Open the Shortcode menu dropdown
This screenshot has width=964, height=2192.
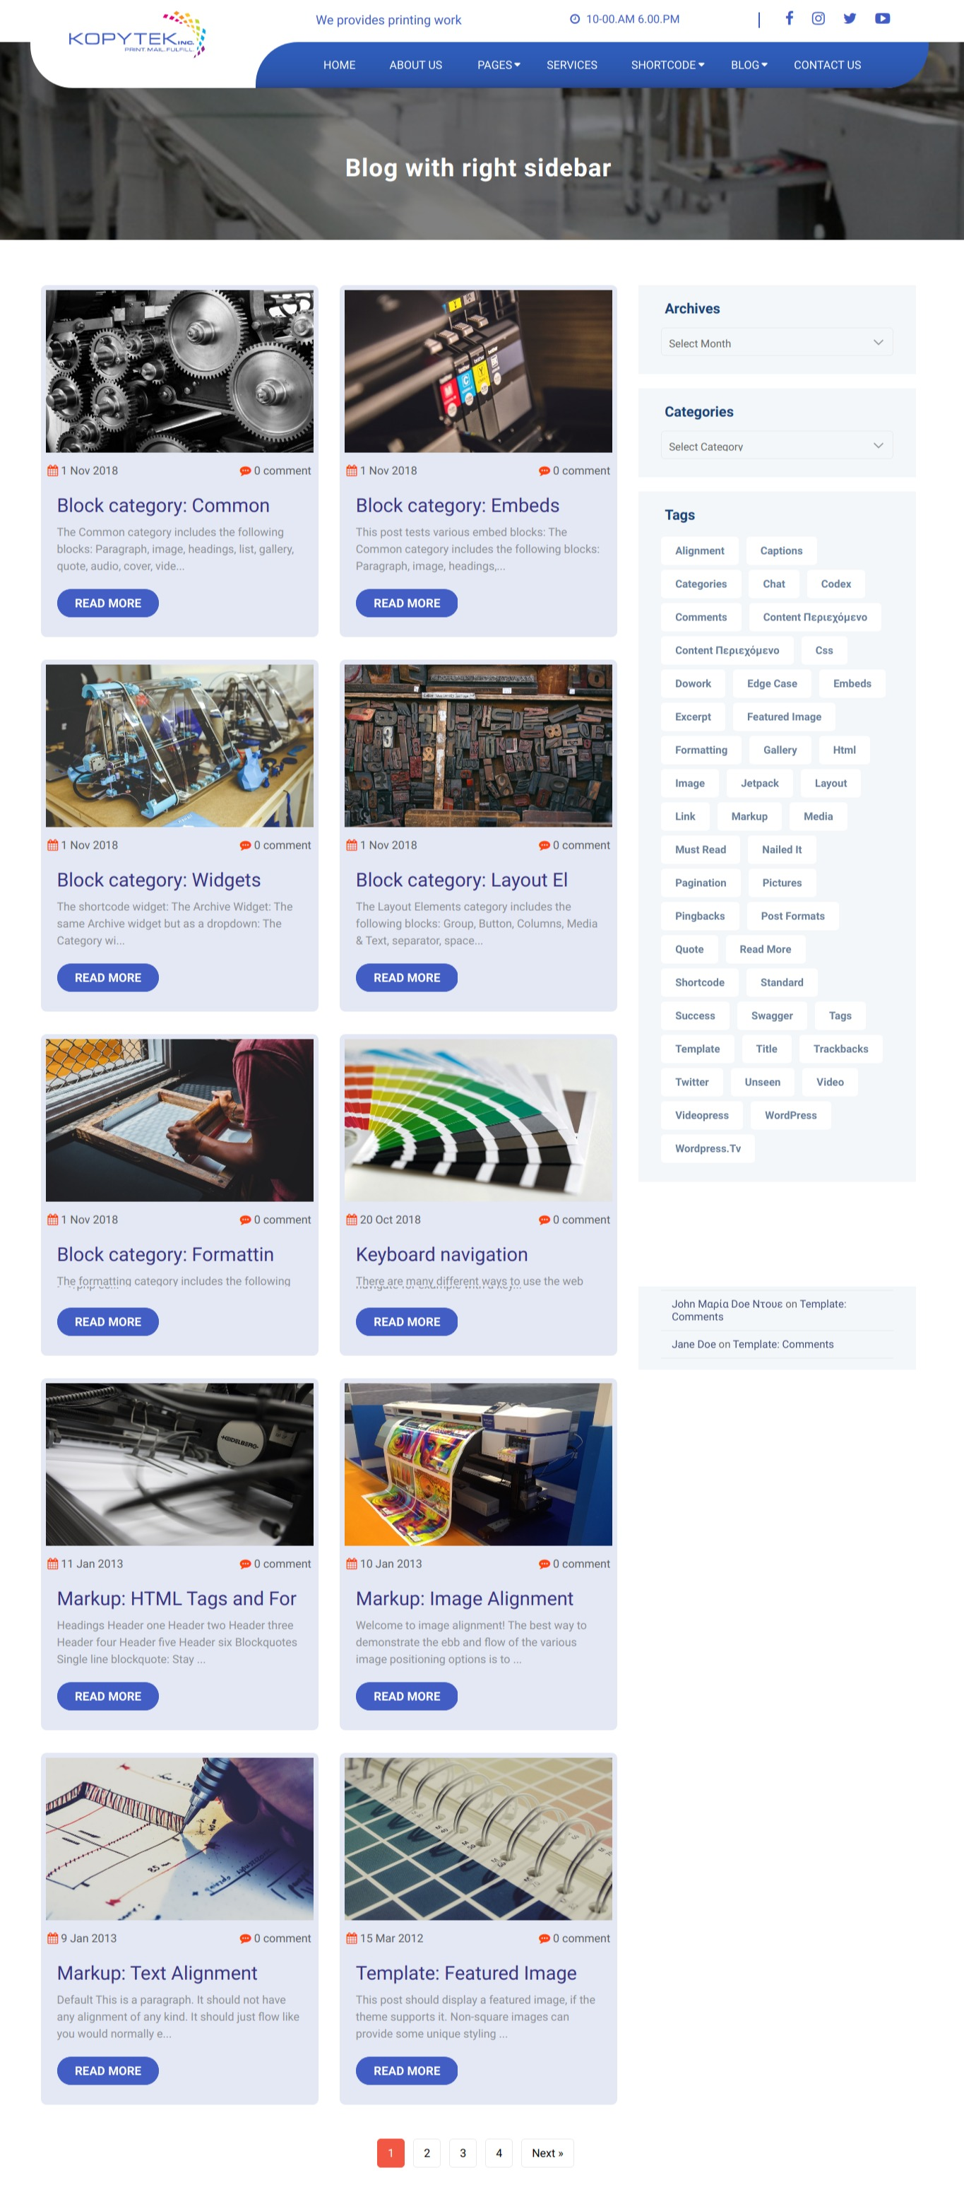click(x=667, y=65)
